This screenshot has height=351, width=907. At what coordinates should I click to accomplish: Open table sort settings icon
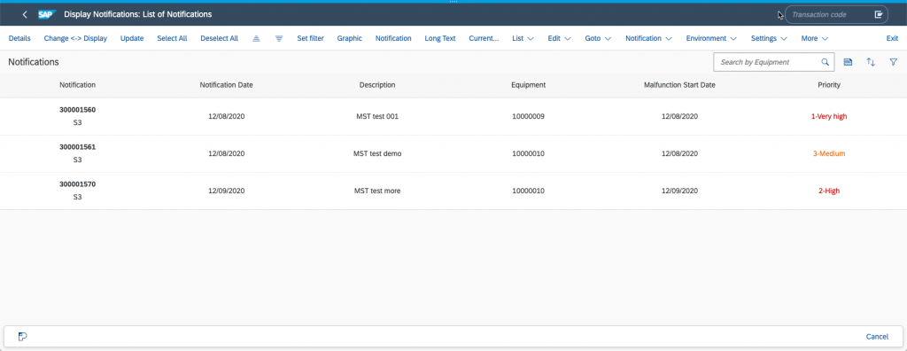(x=871, y=62)
